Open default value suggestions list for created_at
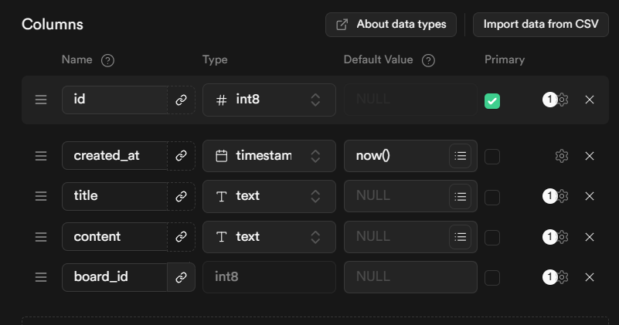The image size is (619, 325). (461, 156)
